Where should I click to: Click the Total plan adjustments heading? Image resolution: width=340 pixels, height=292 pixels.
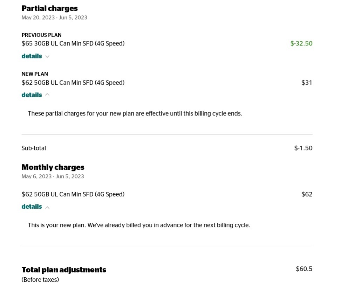click(x=64, y=270)
